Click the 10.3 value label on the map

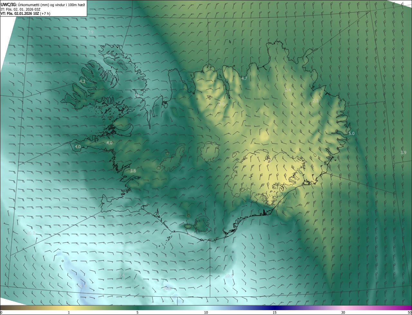pos(229,276)
